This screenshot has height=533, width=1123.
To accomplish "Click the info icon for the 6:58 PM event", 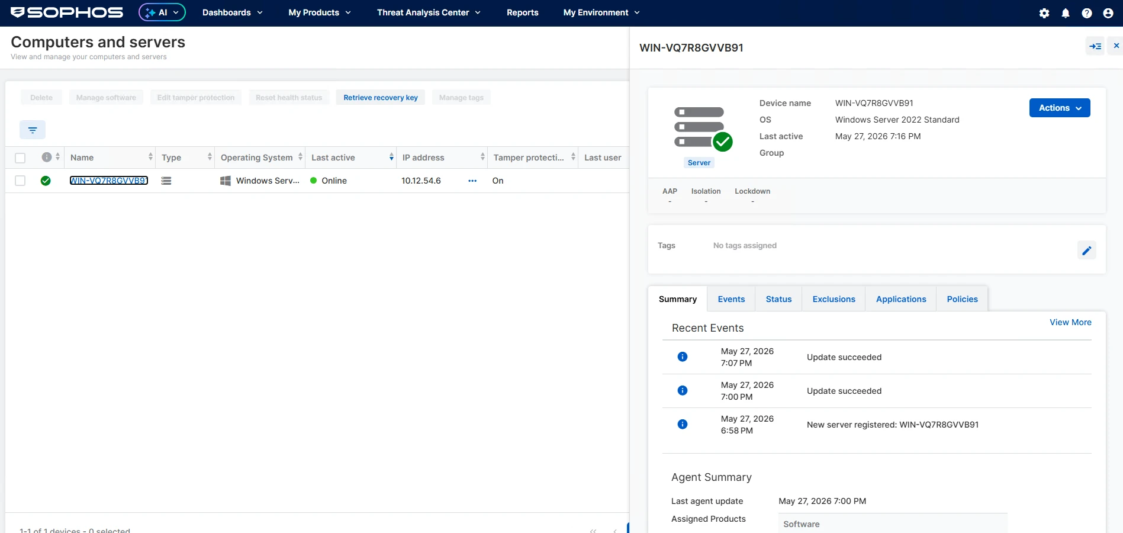I will pos(683,424).
